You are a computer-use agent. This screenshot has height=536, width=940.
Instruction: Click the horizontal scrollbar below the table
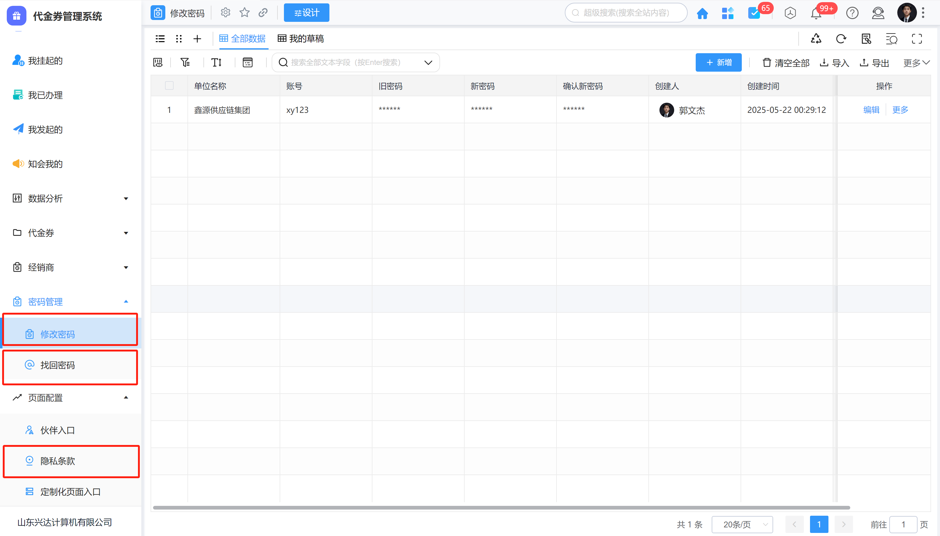(501, 508)
